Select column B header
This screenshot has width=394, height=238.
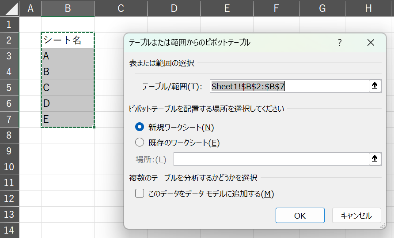click(x=68, y=8)
